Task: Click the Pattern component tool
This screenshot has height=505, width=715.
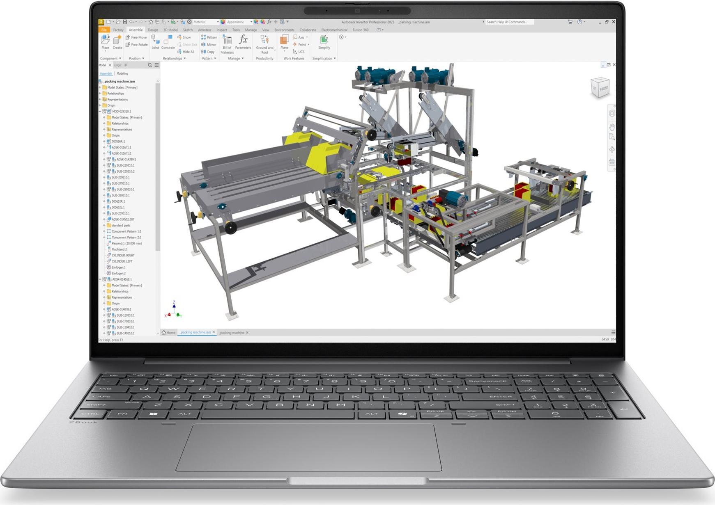Action: coord(209,37)
